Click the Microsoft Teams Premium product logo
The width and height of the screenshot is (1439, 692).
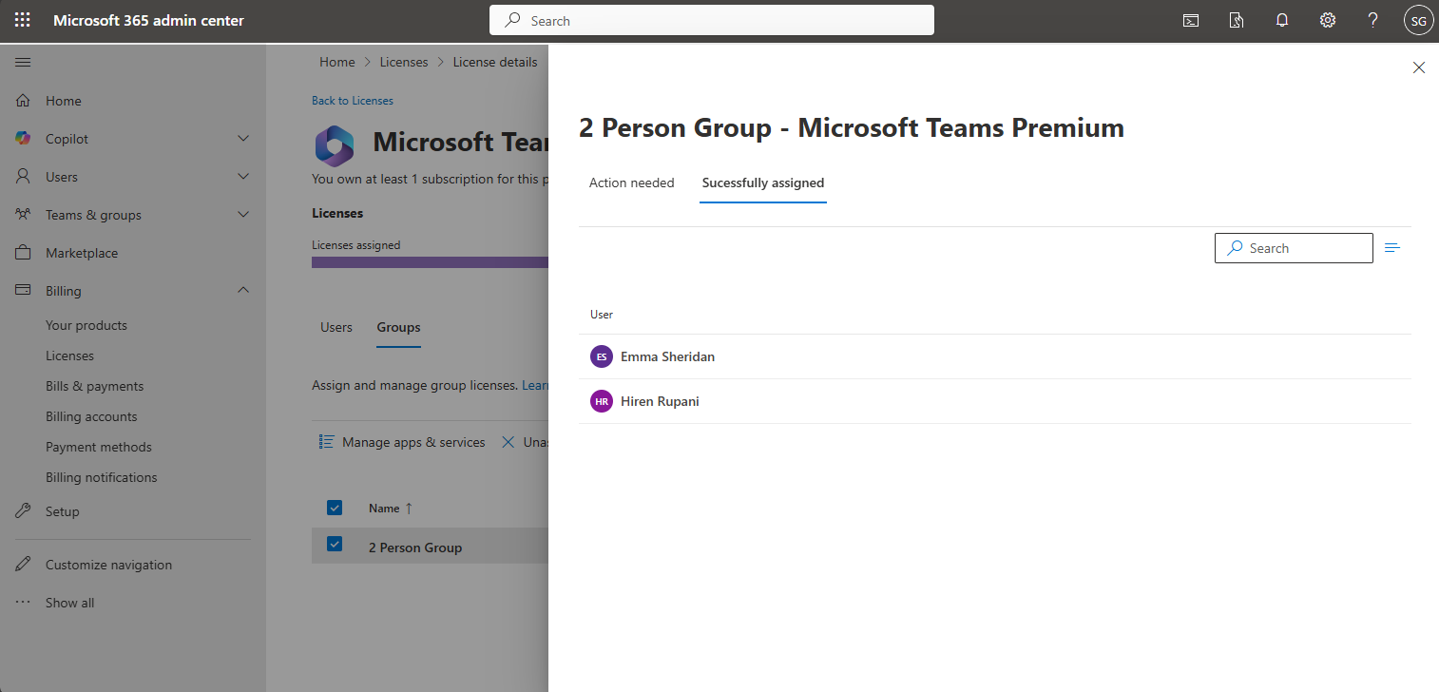(x=335, y=145)
